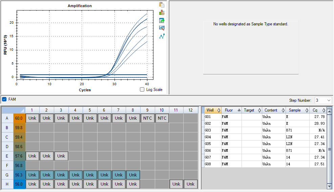Select plate row A header
The image size is (334, 192).
(x=7, y=118)
